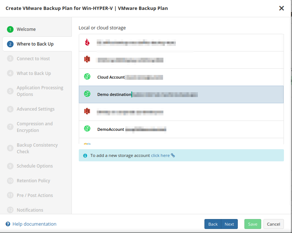Close the backup plan dialog
The width and height of the screenshot is (292, 233).
click(281, 8)
